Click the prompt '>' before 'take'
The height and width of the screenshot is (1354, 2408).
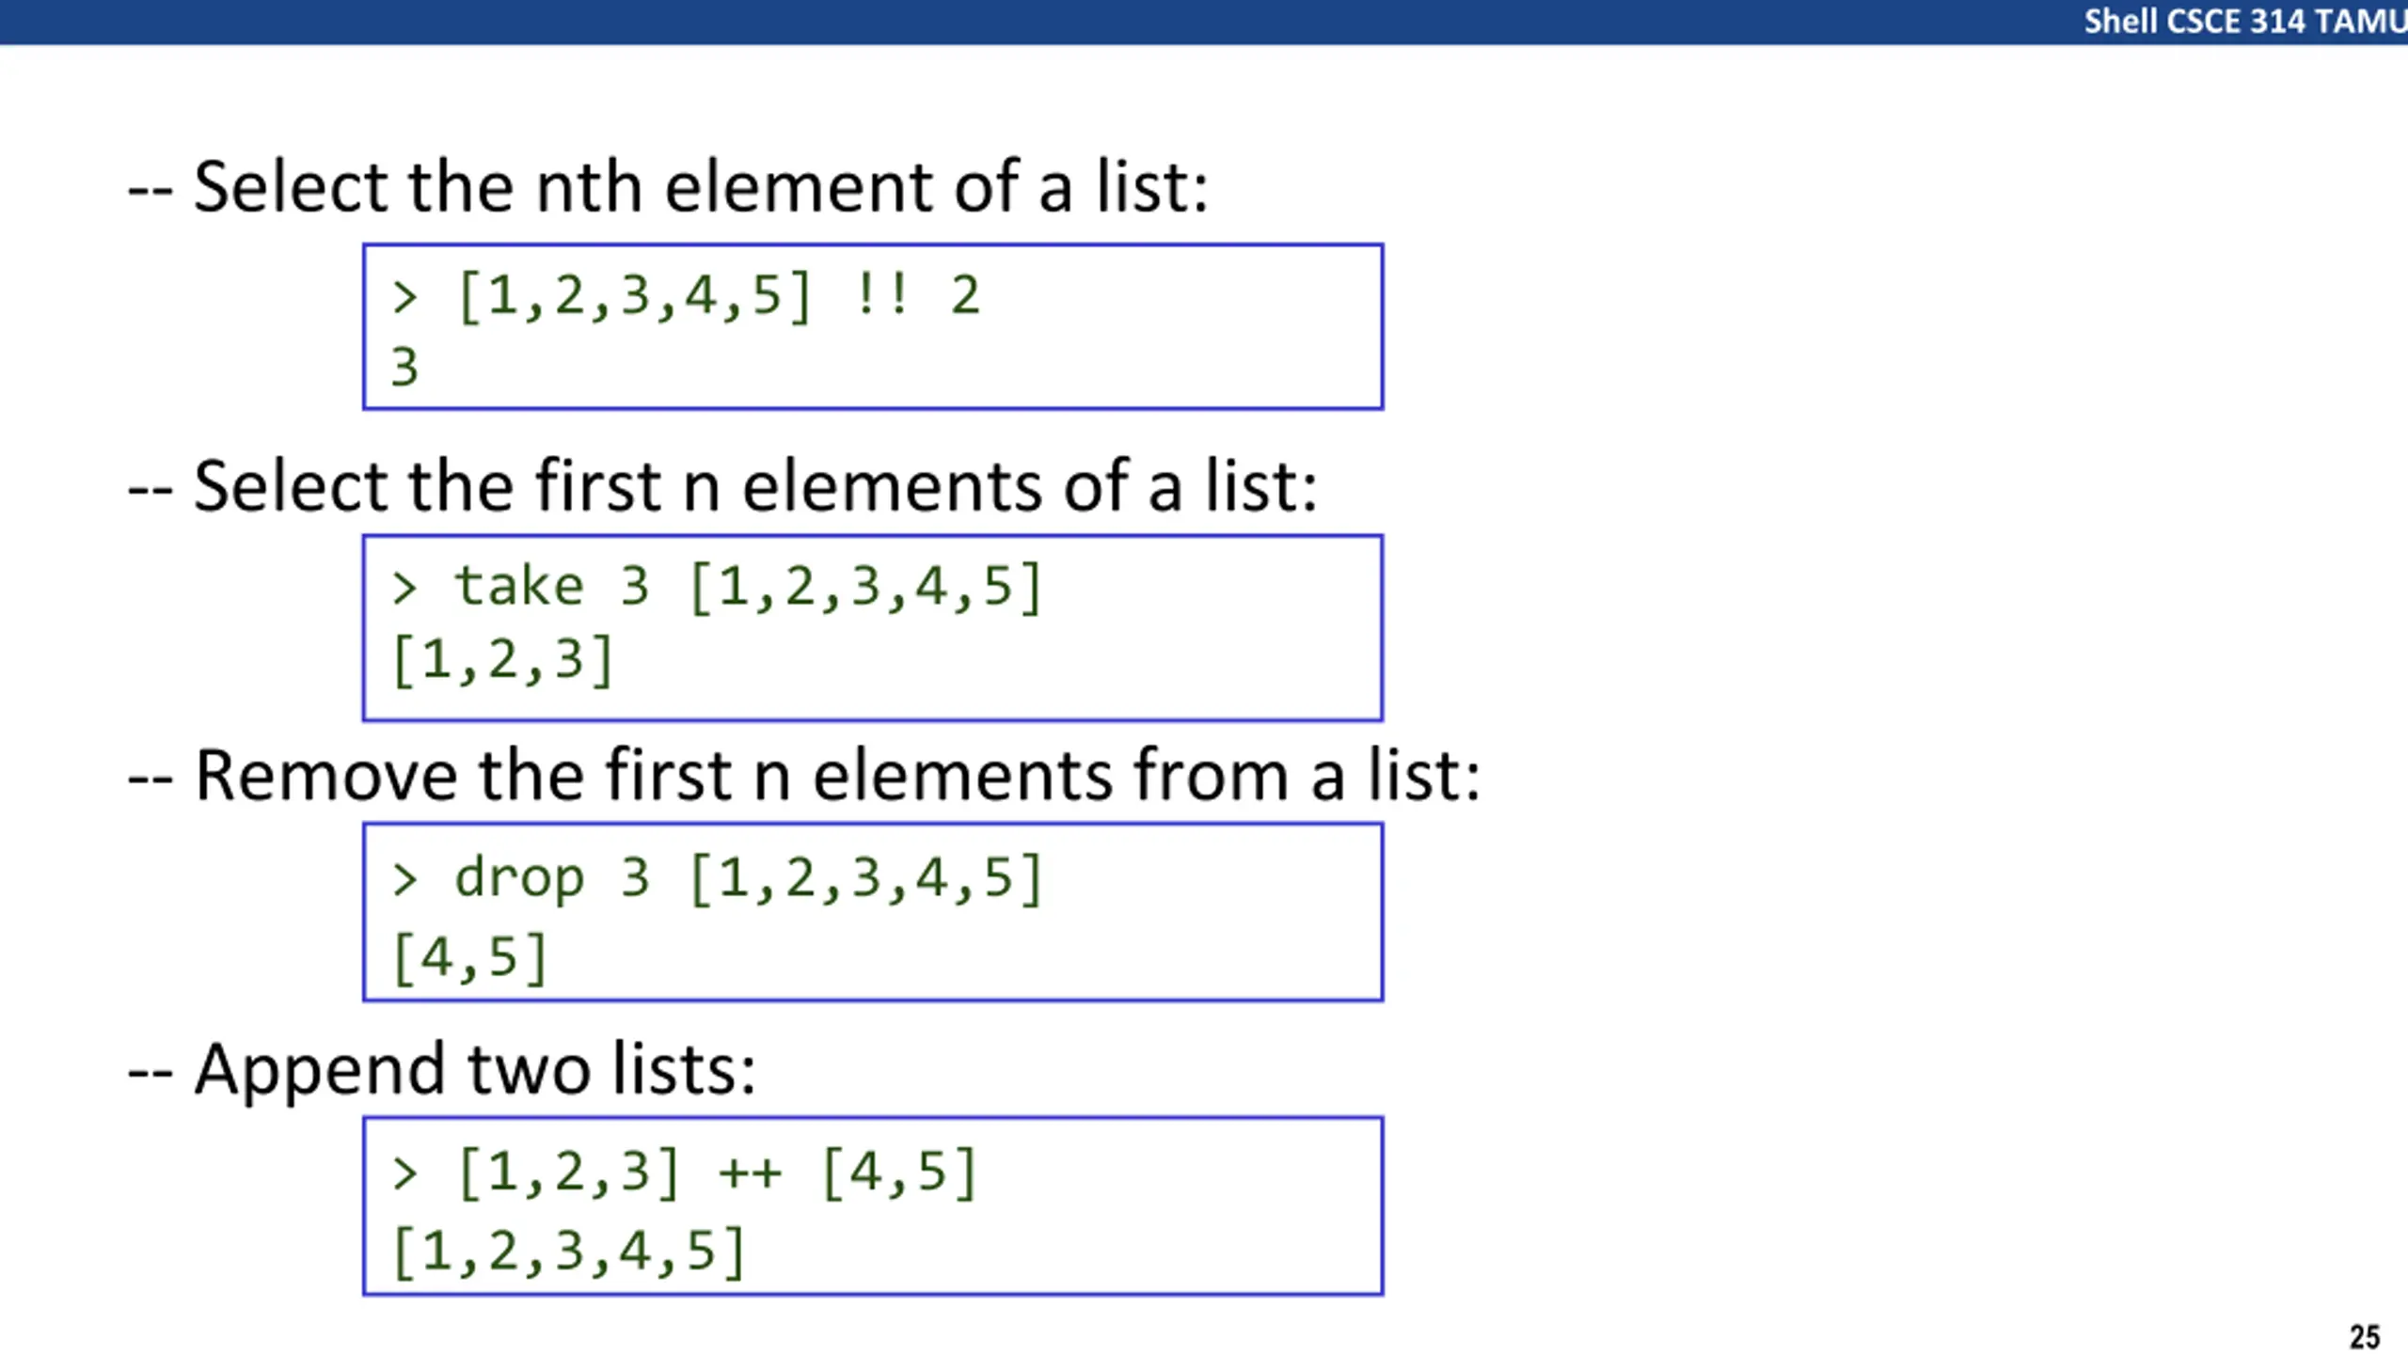click(x=404, y=589)
